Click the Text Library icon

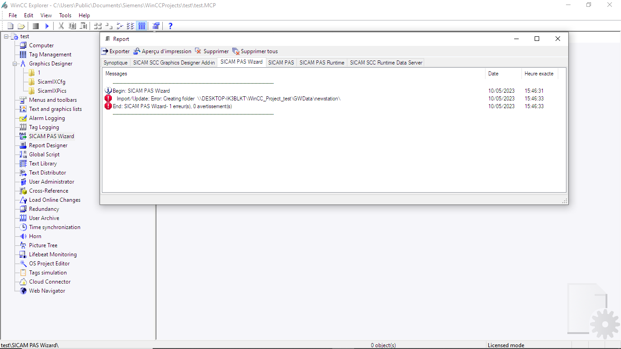coord(23,164)
